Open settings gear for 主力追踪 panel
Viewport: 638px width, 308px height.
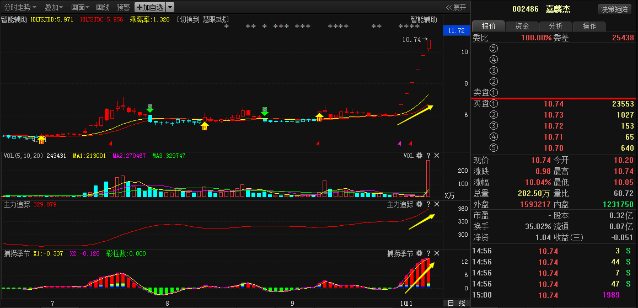pyautogui.click(x=419, y=205)
